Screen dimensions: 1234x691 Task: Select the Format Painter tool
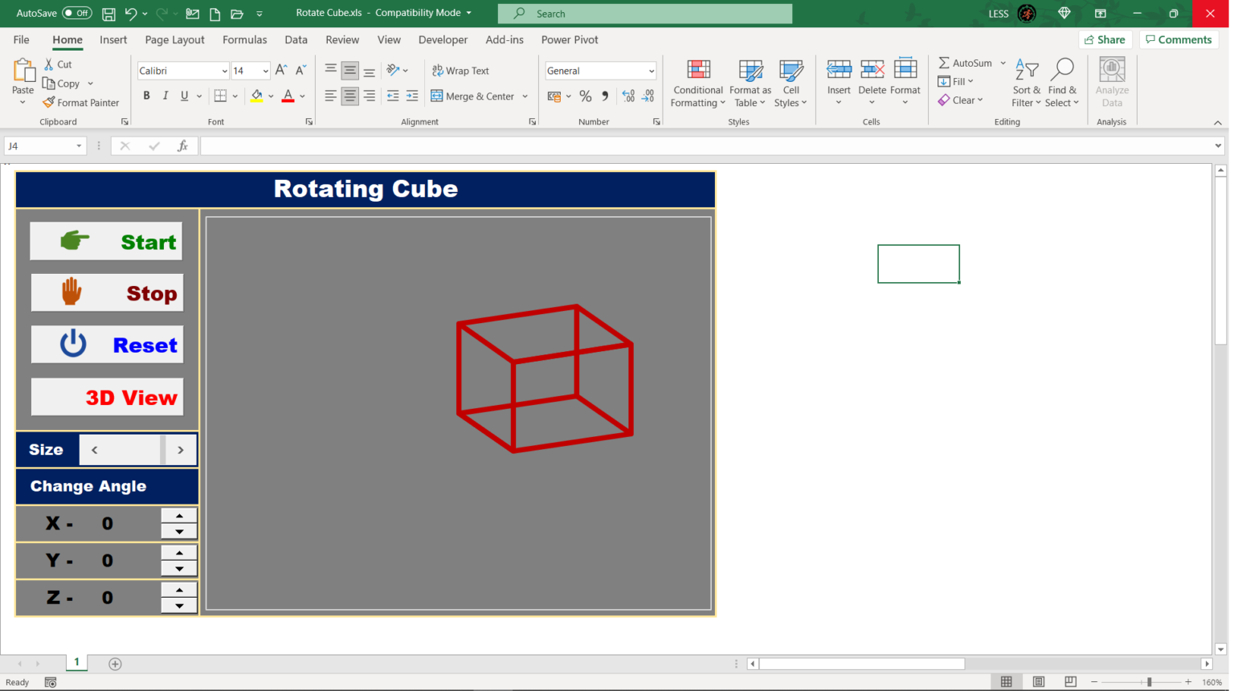point(81,102)
